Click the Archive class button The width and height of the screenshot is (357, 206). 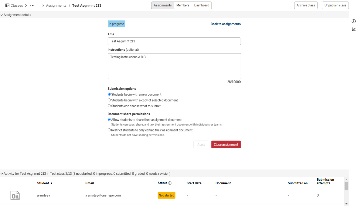[x=306, y=5]
